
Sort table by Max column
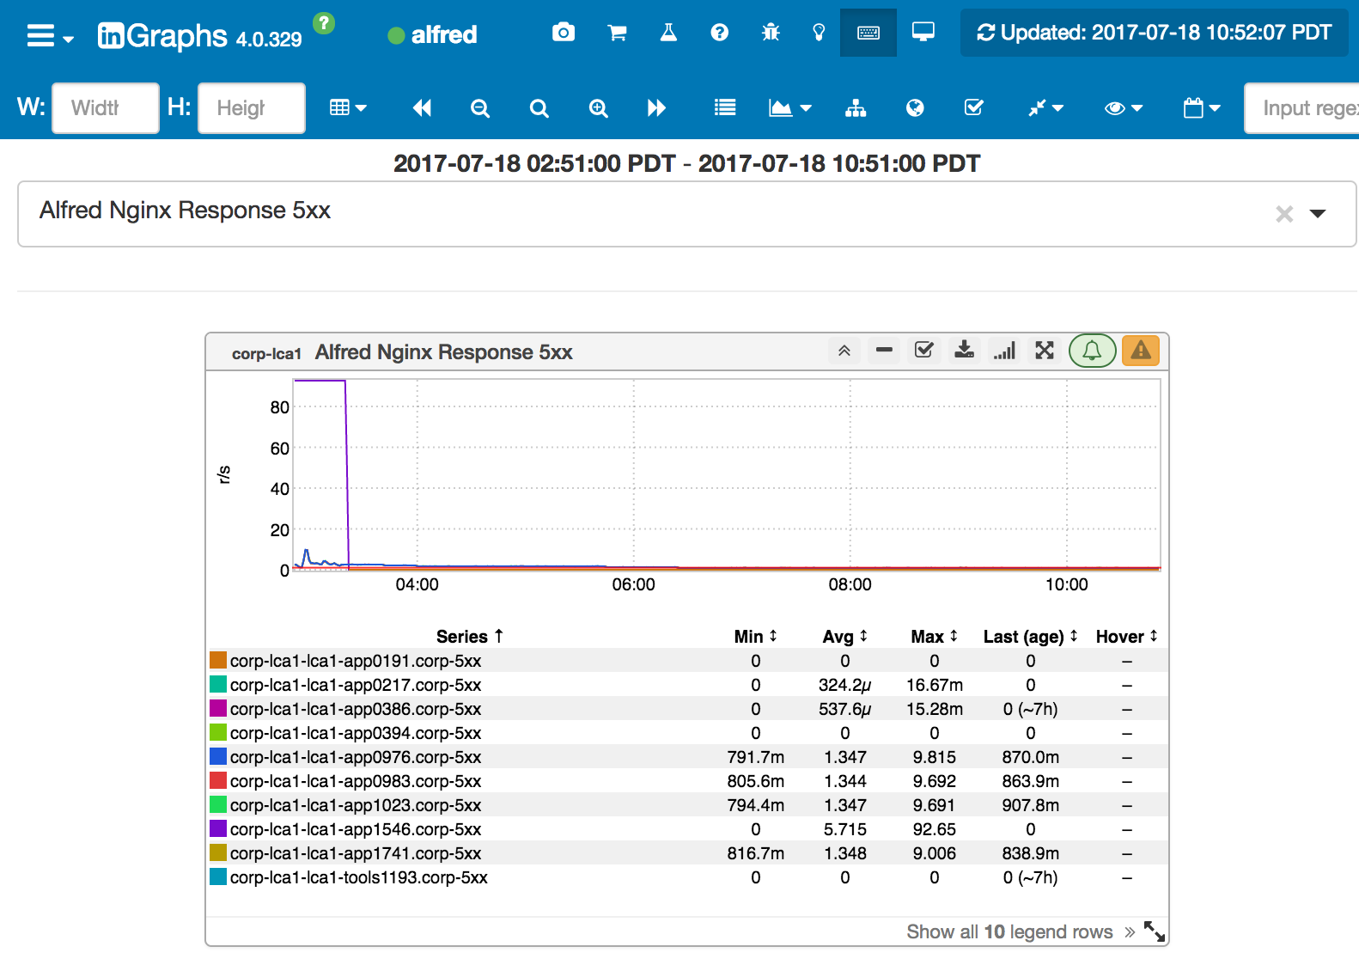click(x=934, y=637)
